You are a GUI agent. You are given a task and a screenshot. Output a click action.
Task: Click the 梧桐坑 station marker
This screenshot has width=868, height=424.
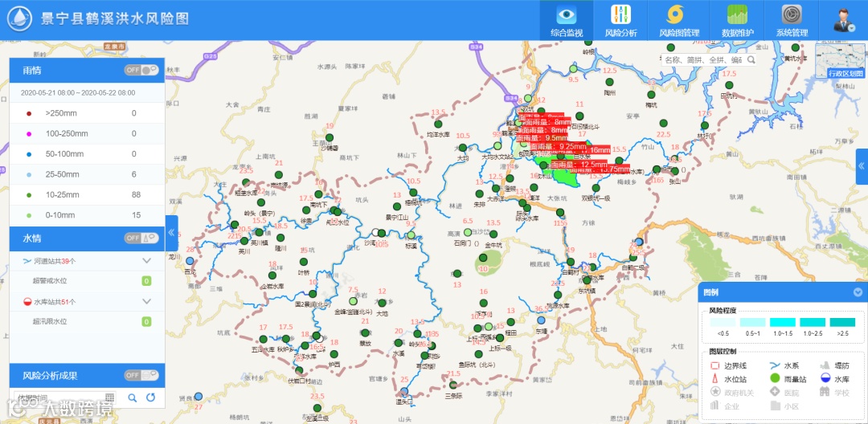(413, 193)
